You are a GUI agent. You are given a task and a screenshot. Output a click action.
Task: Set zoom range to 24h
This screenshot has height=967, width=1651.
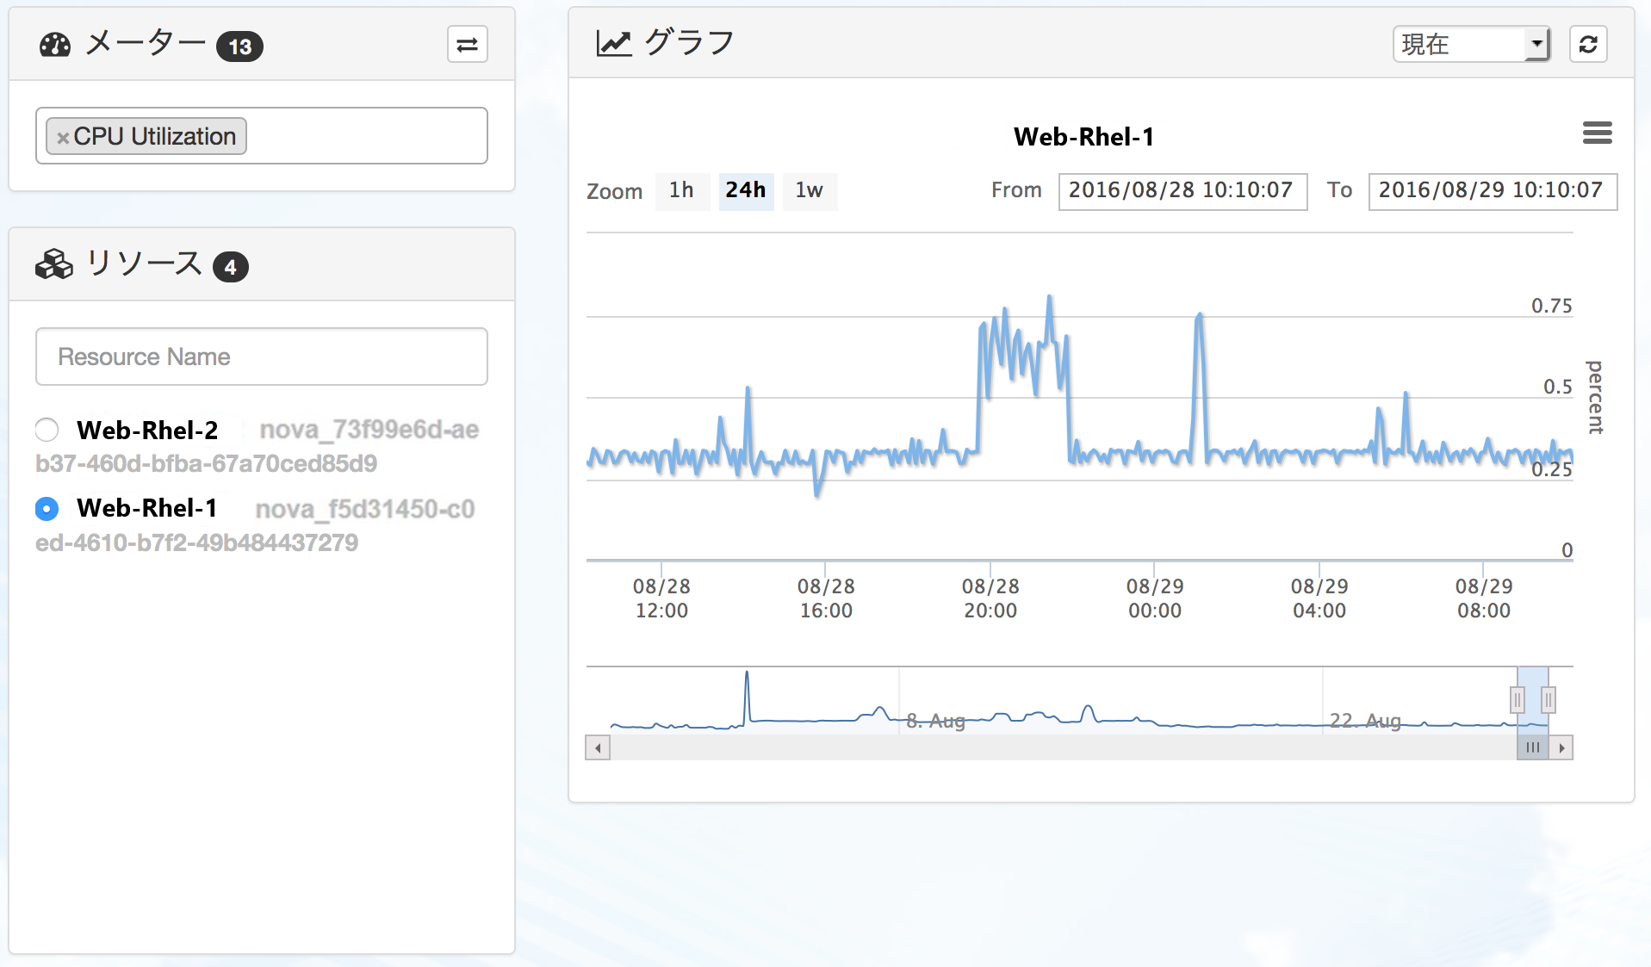(x=746, y=190)
